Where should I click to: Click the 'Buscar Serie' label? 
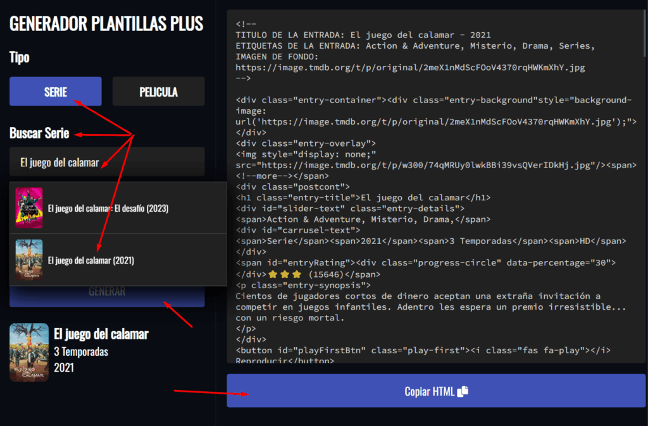(39, 133)
